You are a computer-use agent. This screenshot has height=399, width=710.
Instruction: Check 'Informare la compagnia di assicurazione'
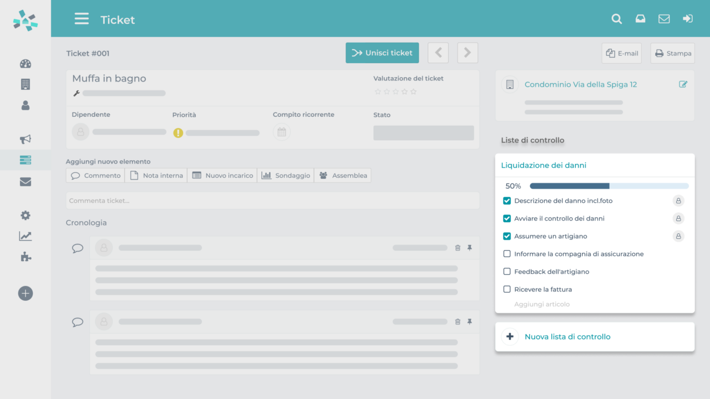[508, 253]
